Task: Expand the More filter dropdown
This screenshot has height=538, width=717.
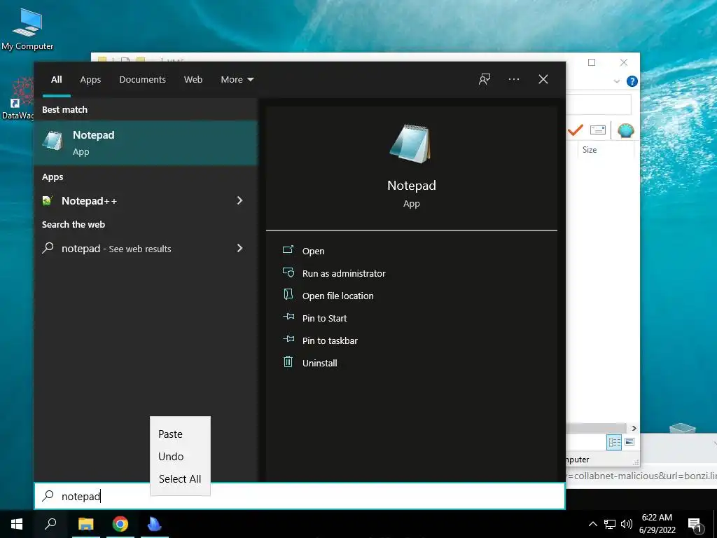Action: pyautogui.click(x=237, y=80)
